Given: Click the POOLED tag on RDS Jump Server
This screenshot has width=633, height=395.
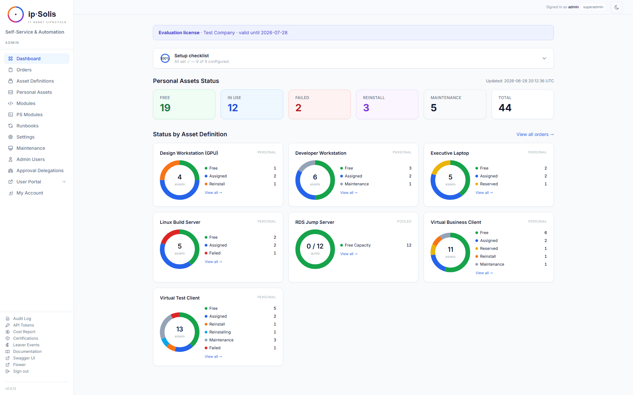Looking at the screenshot, I should (404, 222).
